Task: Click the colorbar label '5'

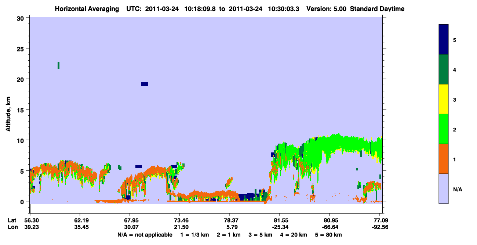Action: tap(455, 40)
